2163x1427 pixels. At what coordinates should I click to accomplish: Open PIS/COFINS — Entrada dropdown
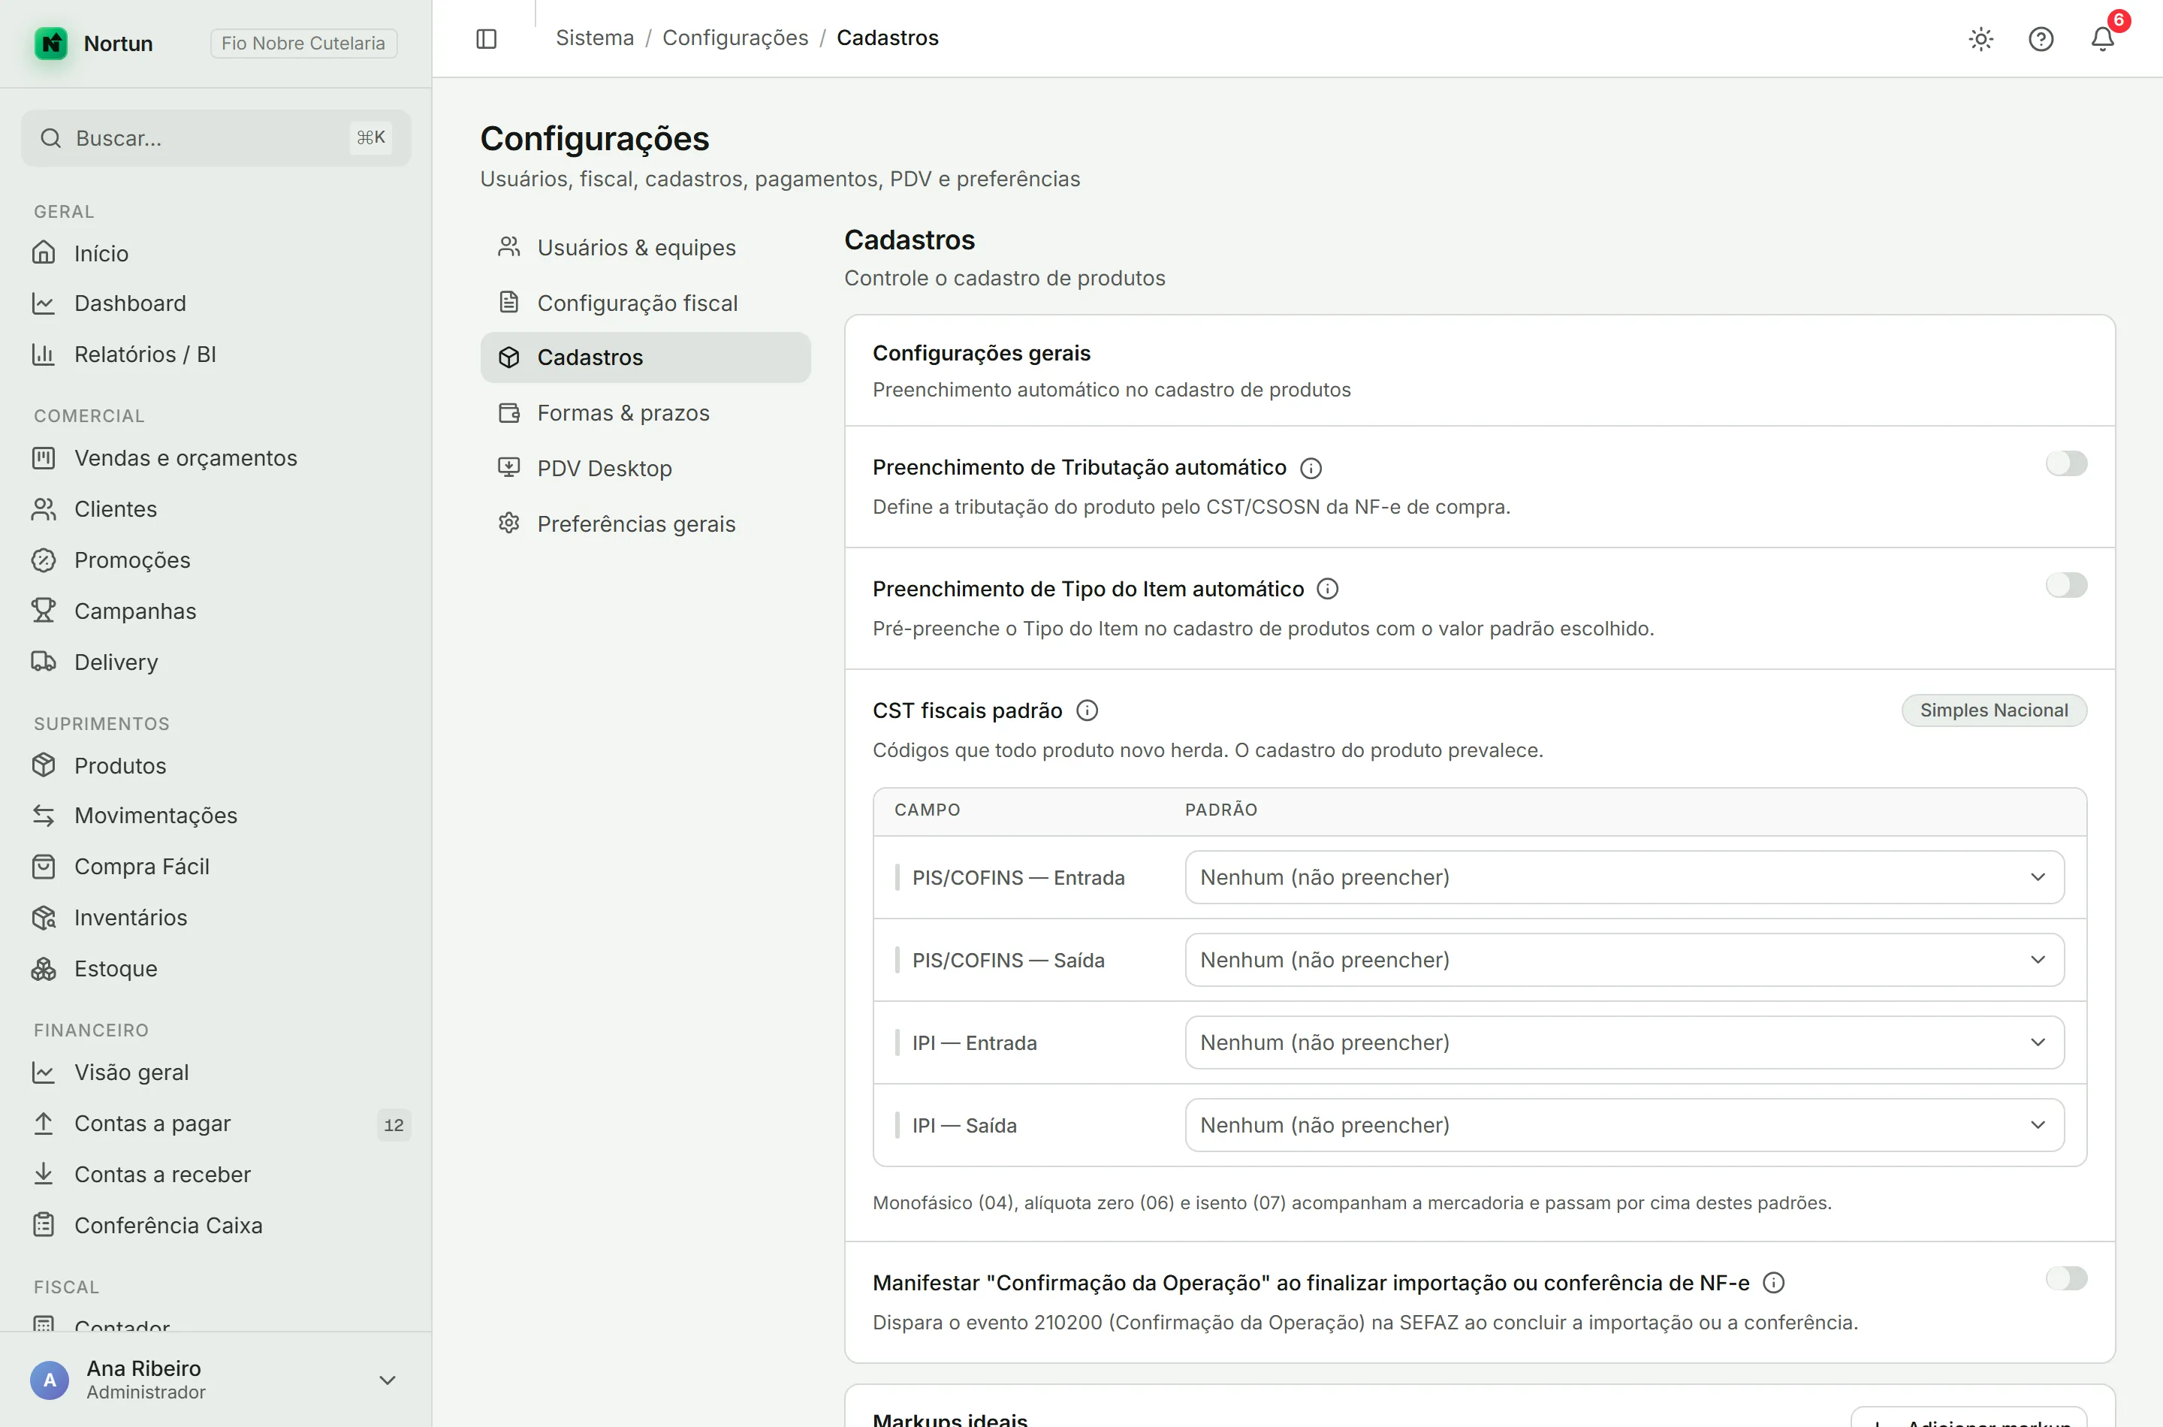click(x=1625, y=877)
